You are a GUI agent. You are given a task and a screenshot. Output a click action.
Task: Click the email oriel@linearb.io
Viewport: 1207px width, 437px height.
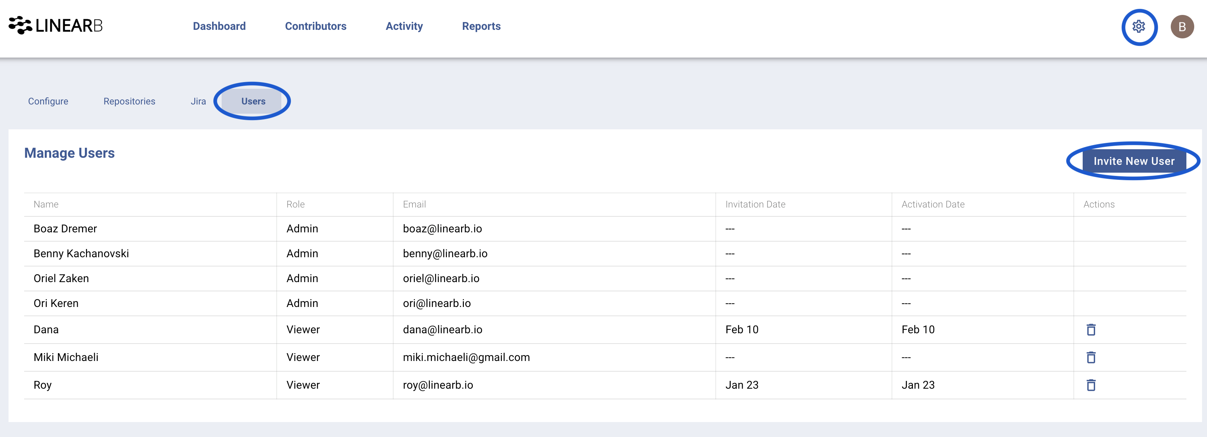coord(441,279)
